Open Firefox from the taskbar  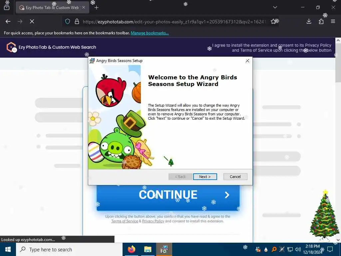(131, 249)
